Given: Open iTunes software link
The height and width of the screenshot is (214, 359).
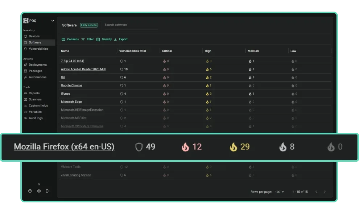Looking at the screenshot, I should (x=65, y=94).
